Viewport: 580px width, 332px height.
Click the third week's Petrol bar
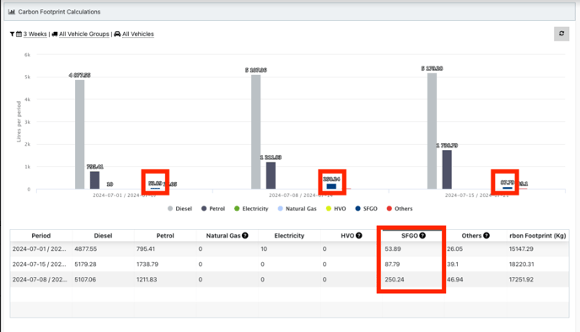447,169
